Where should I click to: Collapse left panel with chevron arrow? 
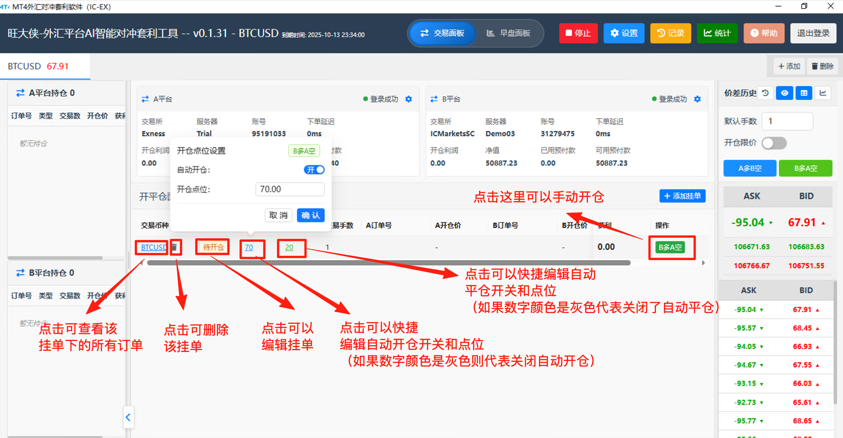(x=128, y=417)
